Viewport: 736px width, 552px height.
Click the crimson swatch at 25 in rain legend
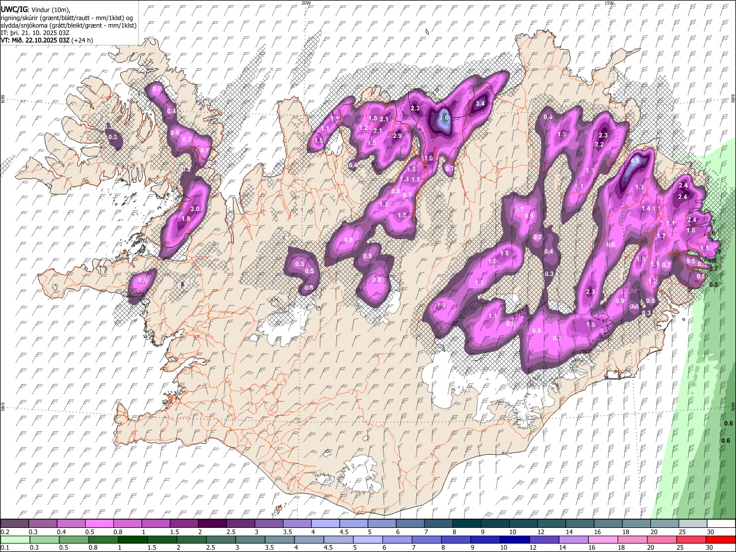pyautogui.click(x=690, y=539)
